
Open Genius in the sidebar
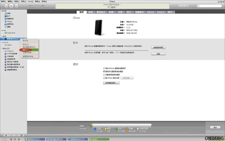pos(9,45)
